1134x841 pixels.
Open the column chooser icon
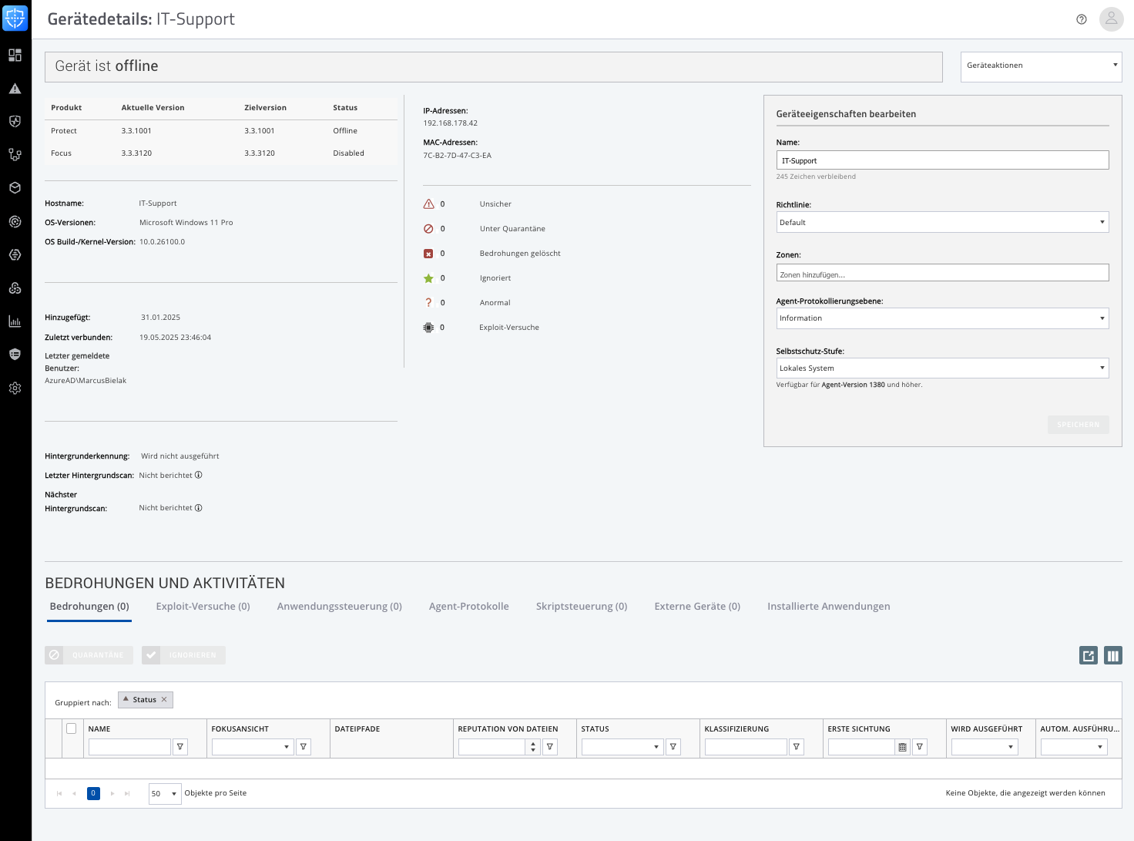(x=1112, y=655)
